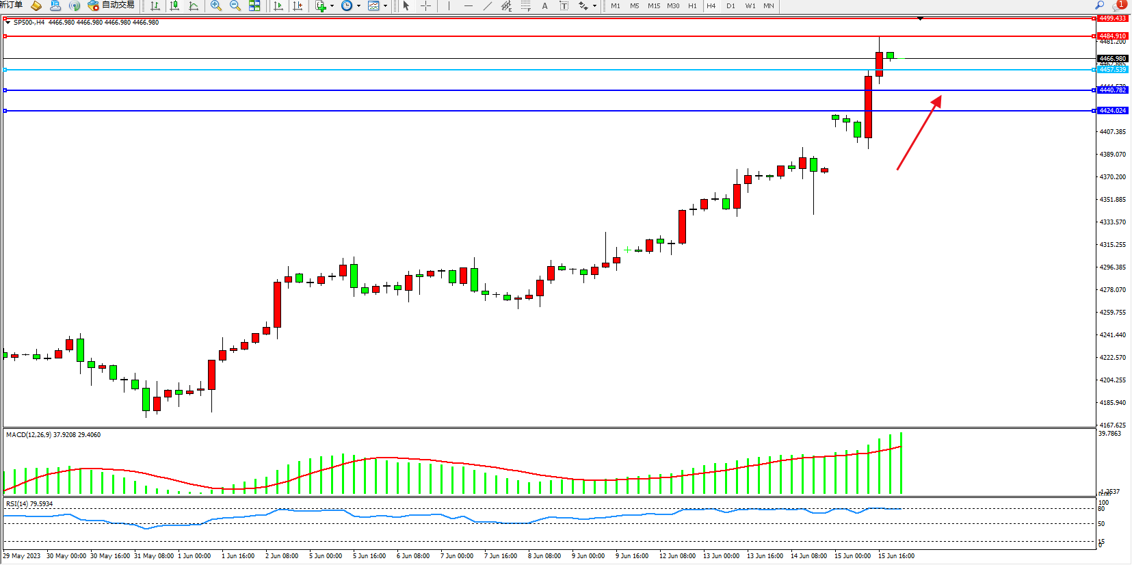This screenshot has height=565, width=1132.
Task: Draw a vertical line tool
Action: click(449, 5)
